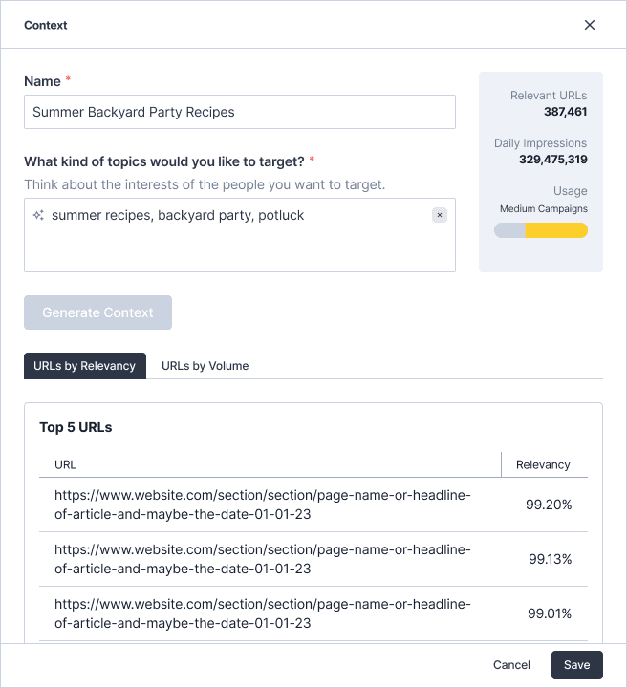Click the Usage progress bar
The width and height of the screenshot is (627, 688).
541,230
